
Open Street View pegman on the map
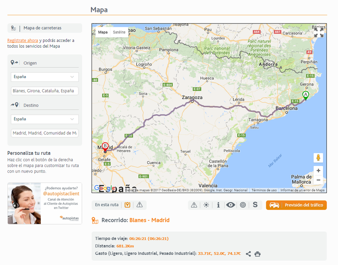pyautogui.click(x=318, y=158)
